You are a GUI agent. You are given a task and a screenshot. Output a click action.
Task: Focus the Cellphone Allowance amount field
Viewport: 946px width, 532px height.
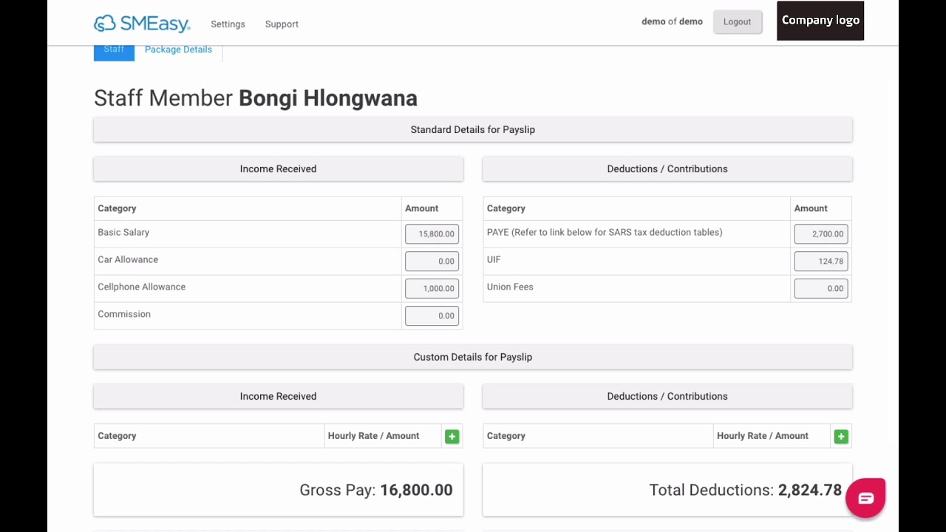pyautogui.click(x=432, y=288)
